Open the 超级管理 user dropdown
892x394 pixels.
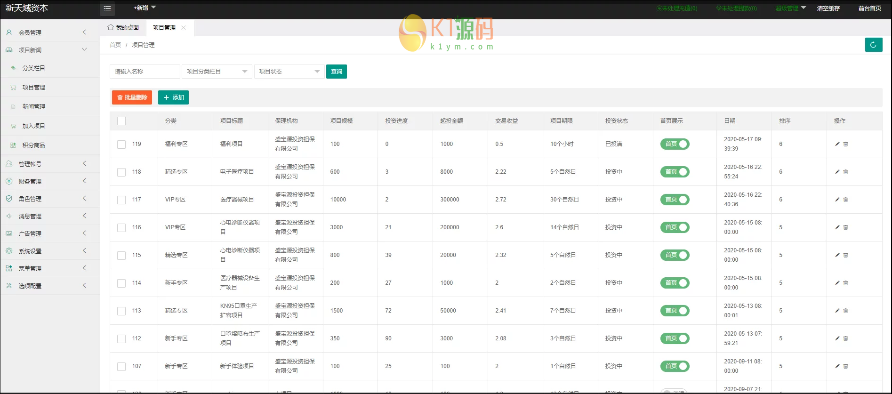791,8
